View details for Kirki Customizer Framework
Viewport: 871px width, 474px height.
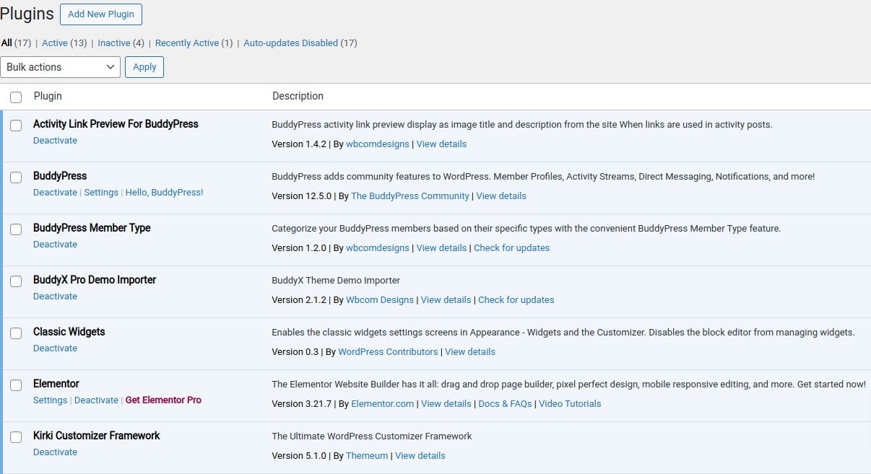pyautogui.click(x=420, y=455)
